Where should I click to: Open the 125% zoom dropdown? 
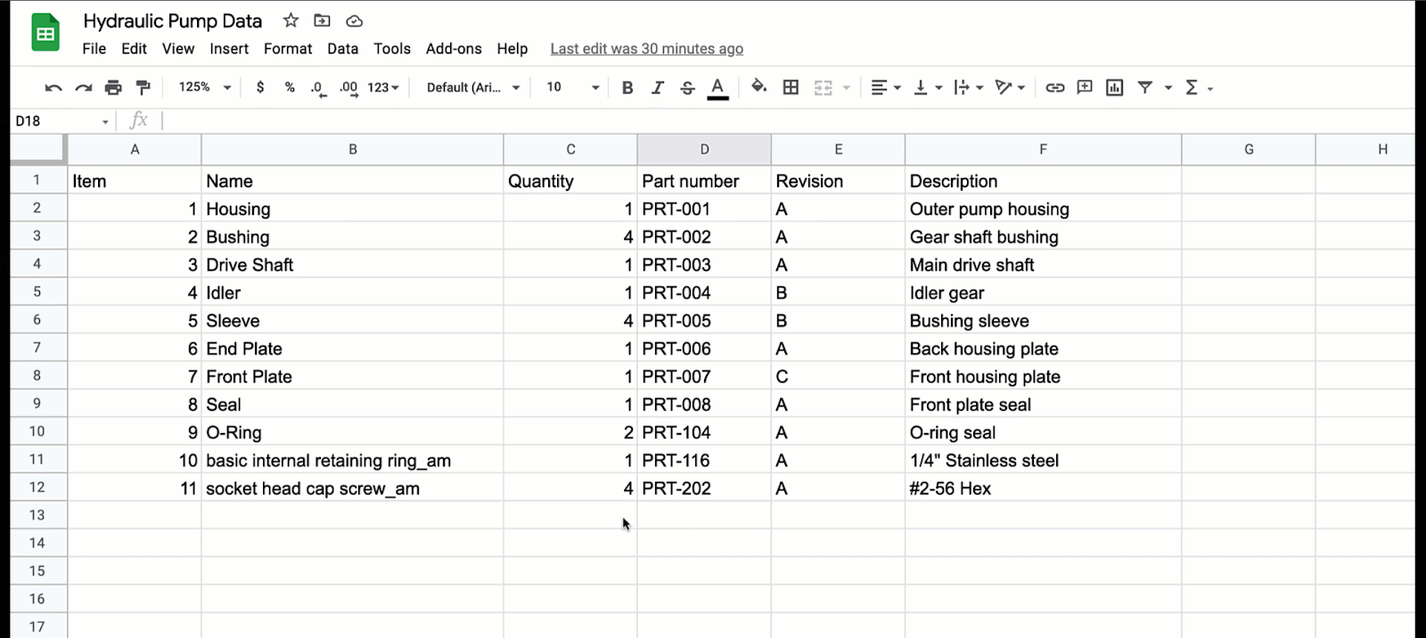tap(204, 87)
